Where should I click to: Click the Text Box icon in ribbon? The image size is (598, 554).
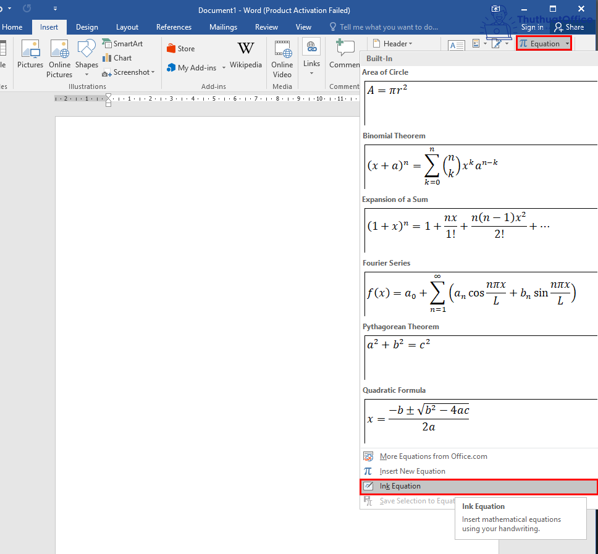pos(456,45)
